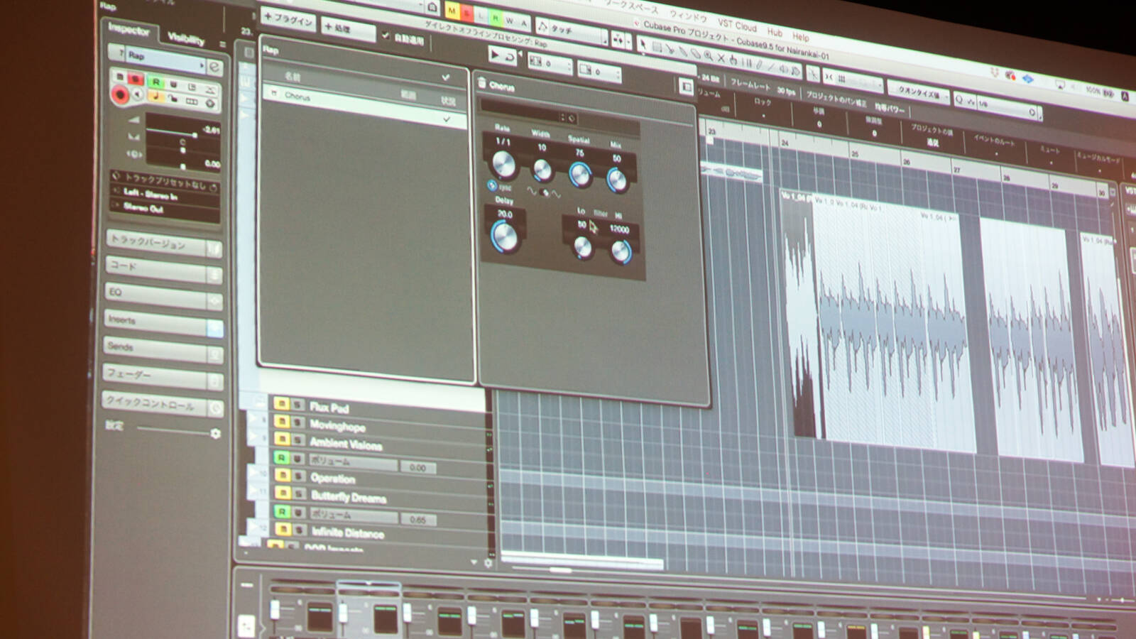This screenshot has width=1136, height=639.
Task: Adjust the Chorus Delay knob
Action: coord(505,236)
